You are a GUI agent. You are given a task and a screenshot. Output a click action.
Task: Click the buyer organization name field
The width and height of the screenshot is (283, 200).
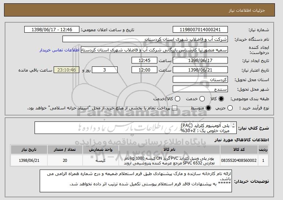click(145, 39)
